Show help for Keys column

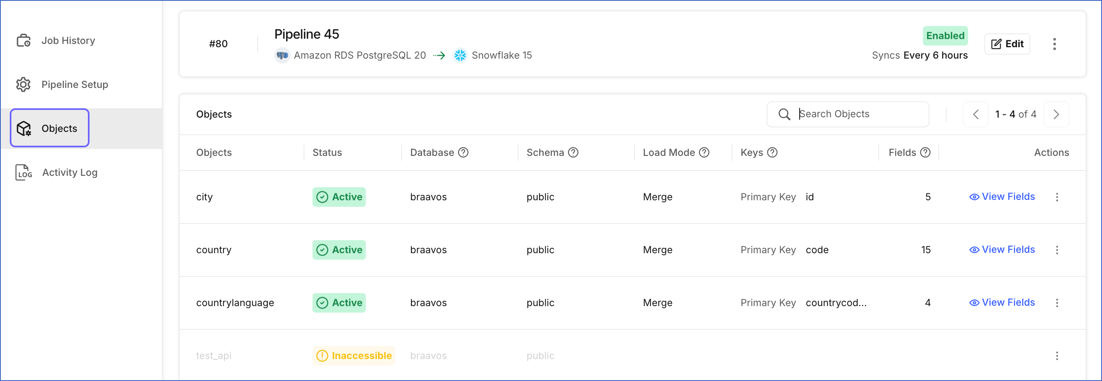coord(772,153)
